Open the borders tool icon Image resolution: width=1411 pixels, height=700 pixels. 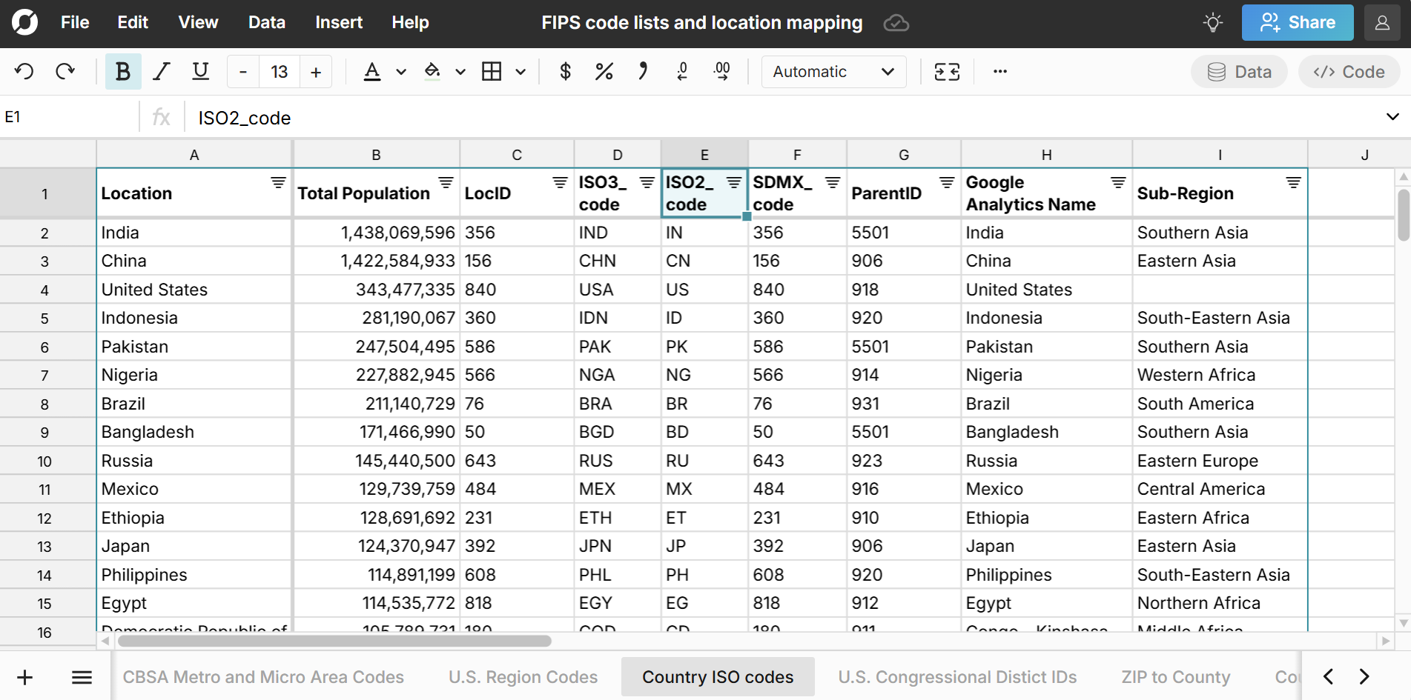coord(492,72)
